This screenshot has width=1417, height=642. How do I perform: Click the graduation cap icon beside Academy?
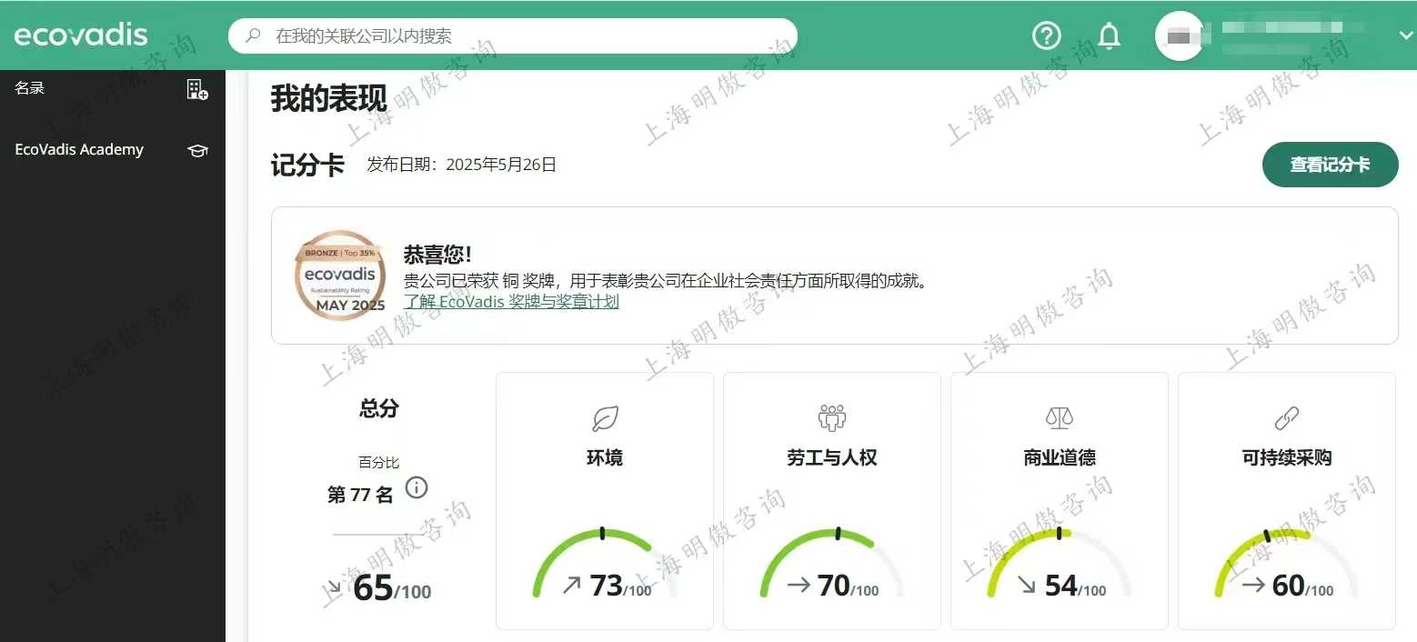click(197, 150)
